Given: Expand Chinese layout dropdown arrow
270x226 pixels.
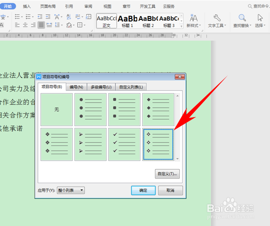Looking at the screenshot, I should 62,17.
